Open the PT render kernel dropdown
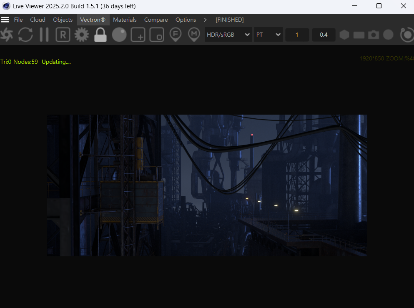Image resolution: width=414 pixels, height=308 pixels. coord(268,35)
